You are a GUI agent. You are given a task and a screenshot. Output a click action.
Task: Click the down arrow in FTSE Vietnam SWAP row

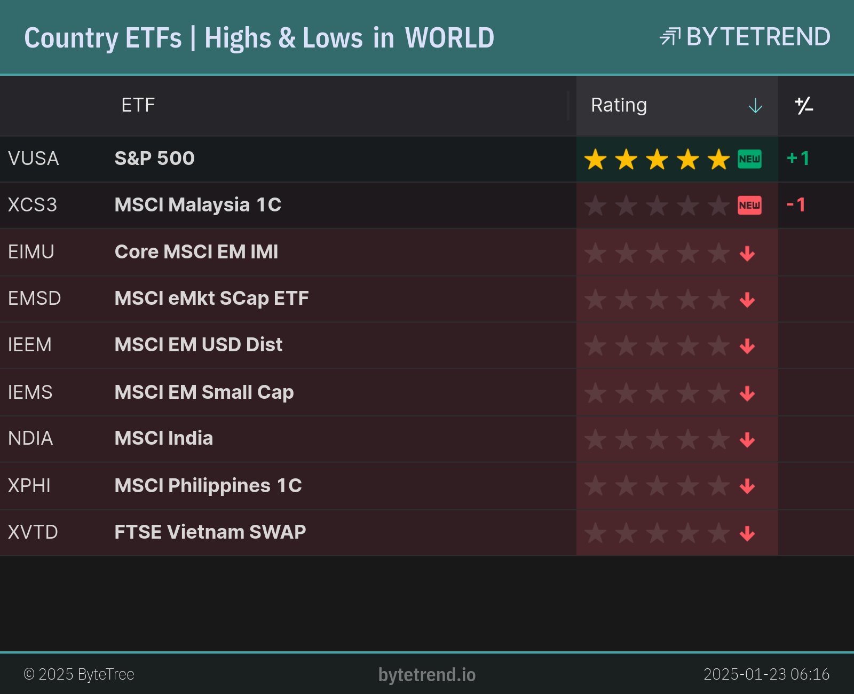pos(747,533)
